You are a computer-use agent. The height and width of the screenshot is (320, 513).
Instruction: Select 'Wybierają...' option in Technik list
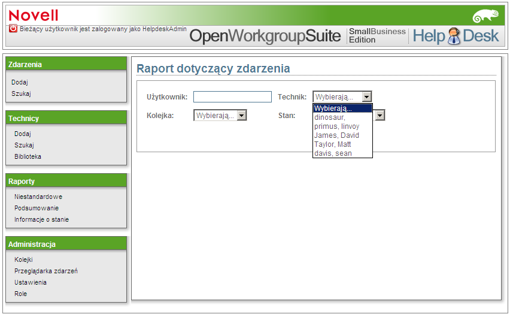tap(342, 108)
